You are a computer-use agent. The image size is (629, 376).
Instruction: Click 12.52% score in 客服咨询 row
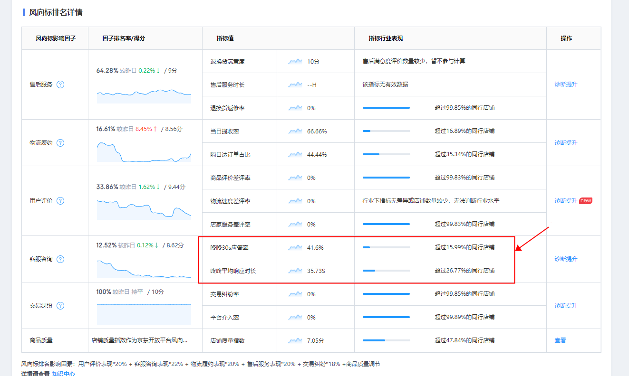(106, 245)
